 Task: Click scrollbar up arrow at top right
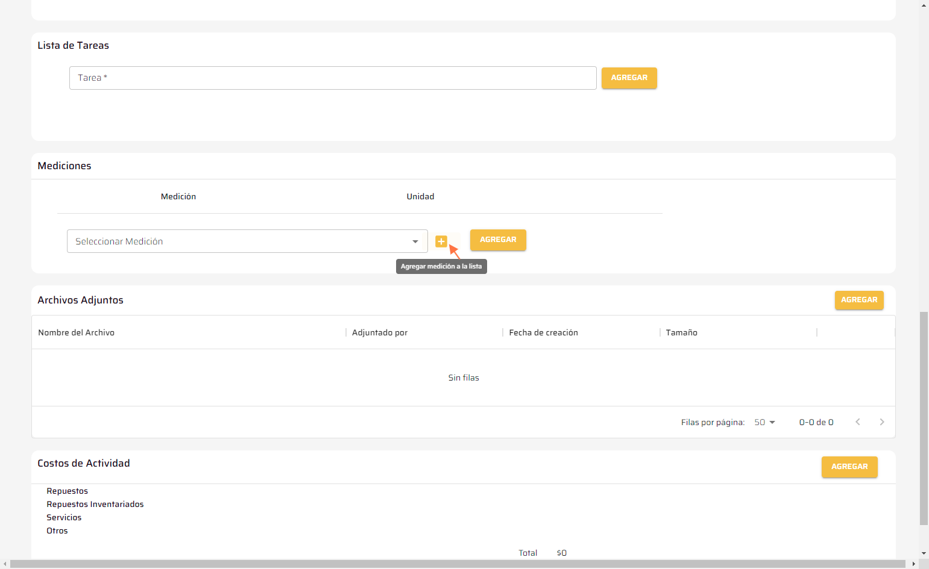coord(924,5)
